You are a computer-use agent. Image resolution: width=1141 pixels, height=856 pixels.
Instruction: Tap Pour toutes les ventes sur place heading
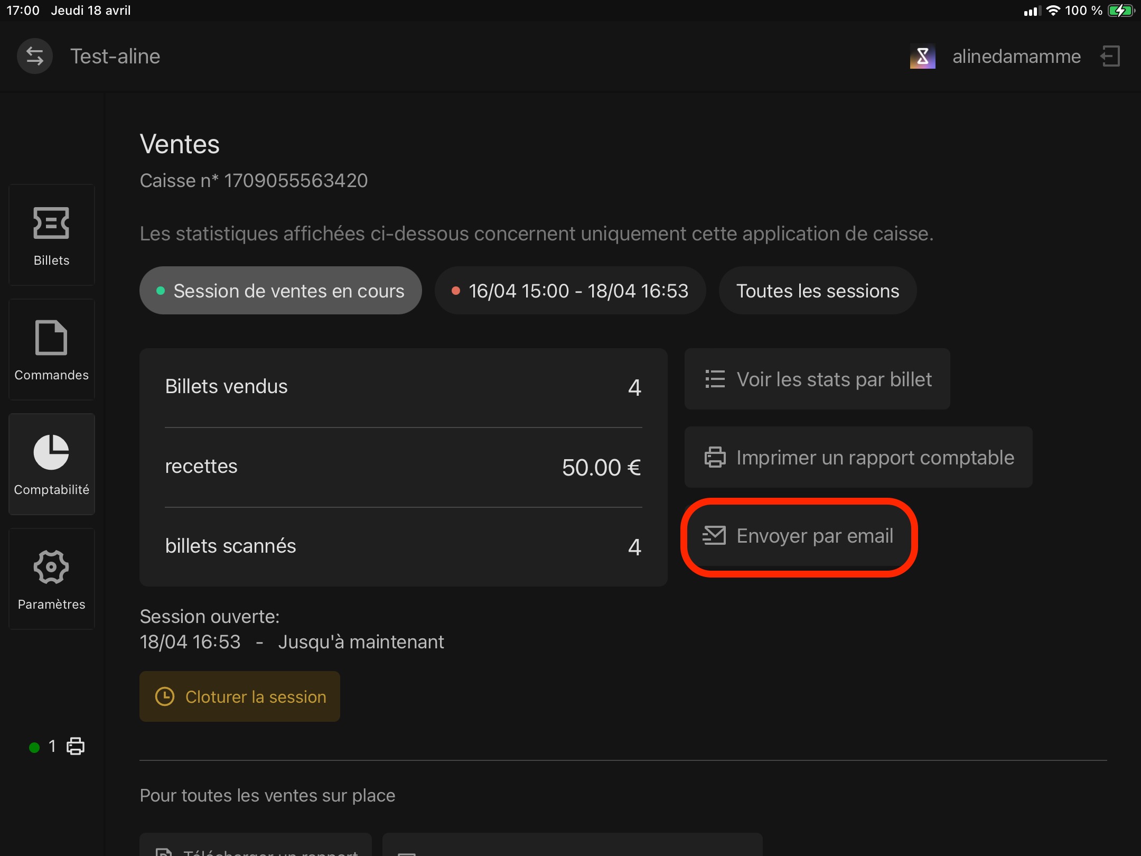(267, 795)
